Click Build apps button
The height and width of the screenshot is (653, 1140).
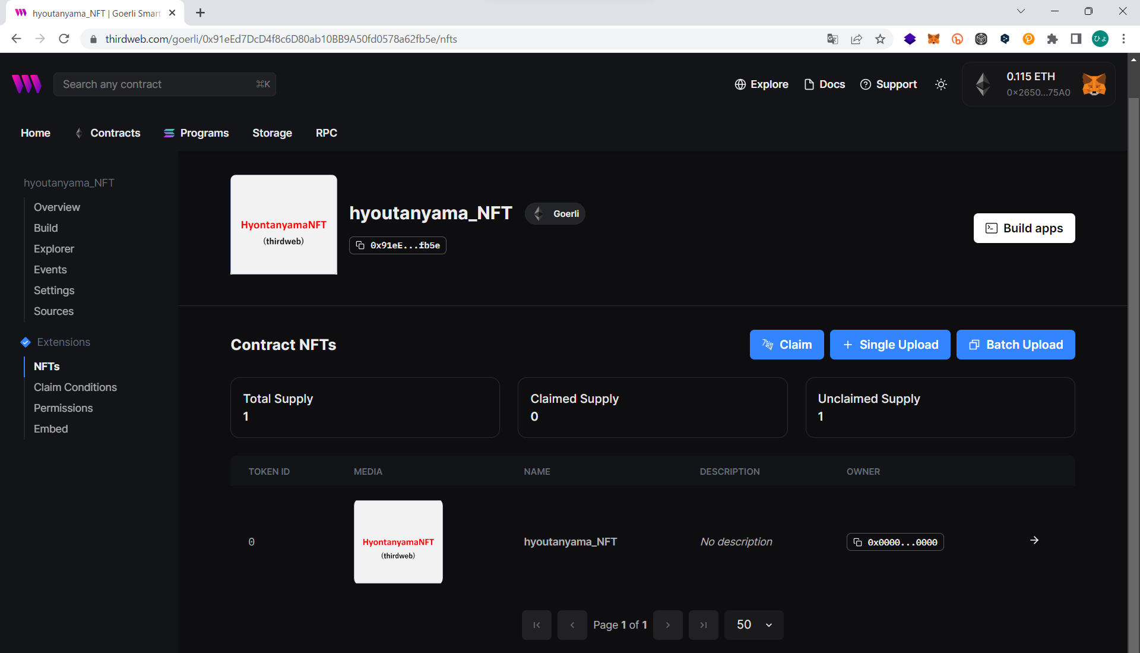[x=1024, y=228]
